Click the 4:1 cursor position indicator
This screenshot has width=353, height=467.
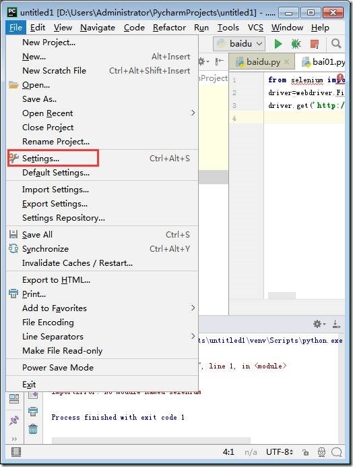[x=228, y=452]
